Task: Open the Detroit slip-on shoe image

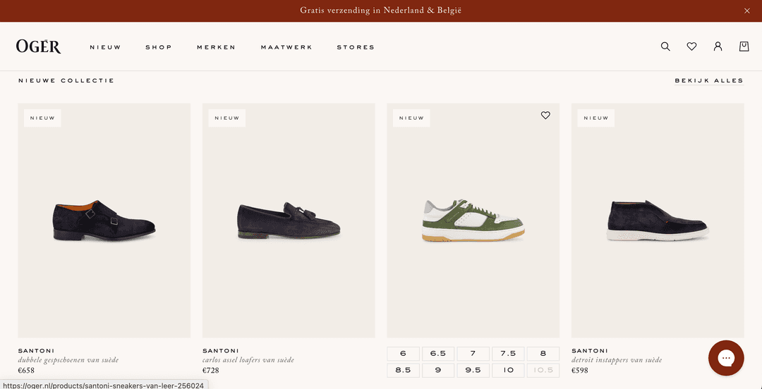Action: (658, 221)
